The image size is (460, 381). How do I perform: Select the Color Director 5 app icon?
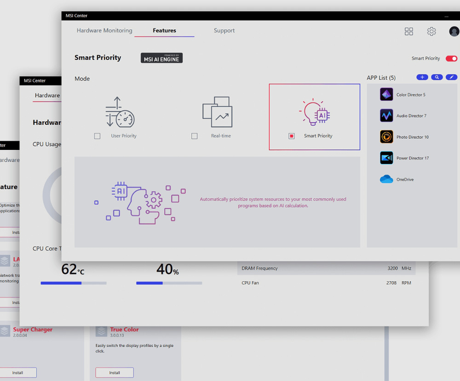coord(386,94)
